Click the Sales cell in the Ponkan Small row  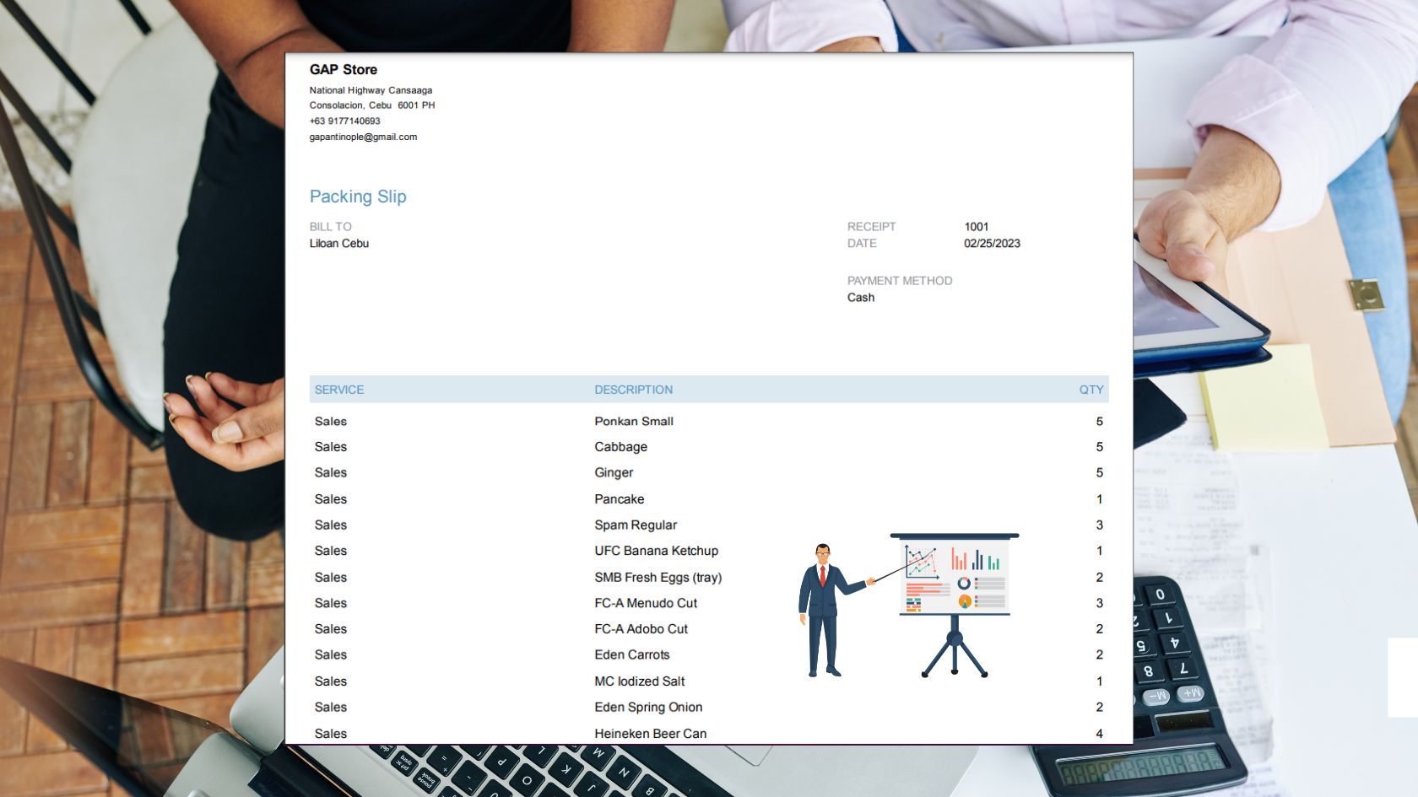coord(330,421)
